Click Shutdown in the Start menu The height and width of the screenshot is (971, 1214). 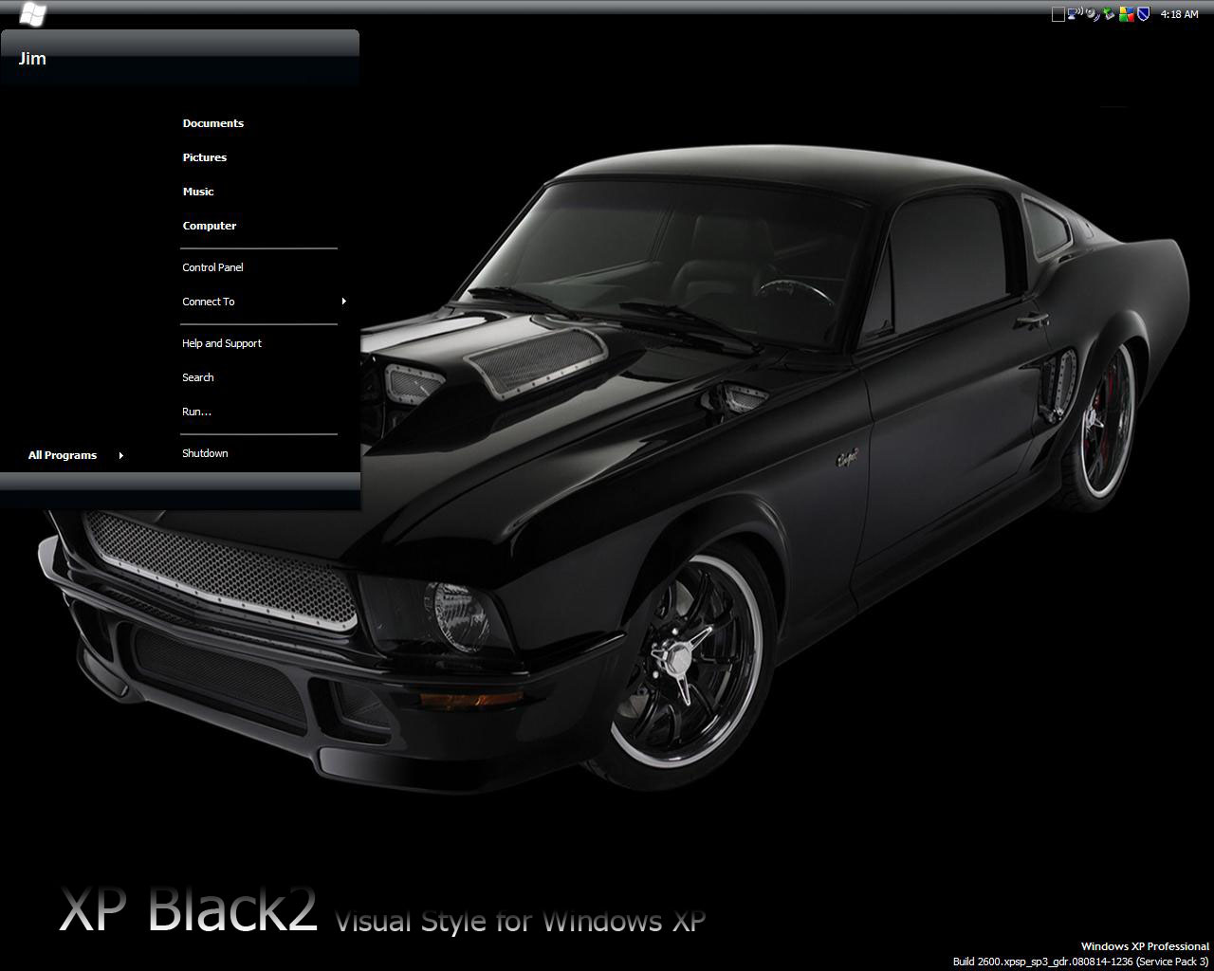click(x=205, y=453)
